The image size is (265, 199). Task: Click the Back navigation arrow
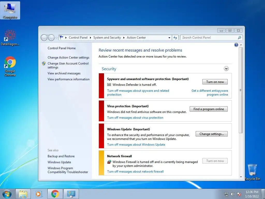pyautogui.click(x=44, y=38)
